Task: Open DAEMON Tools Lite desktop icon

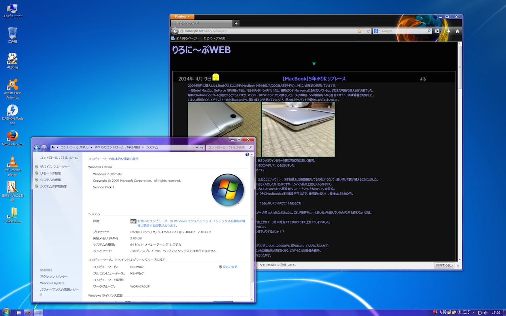Action: [x=12, y=110]
